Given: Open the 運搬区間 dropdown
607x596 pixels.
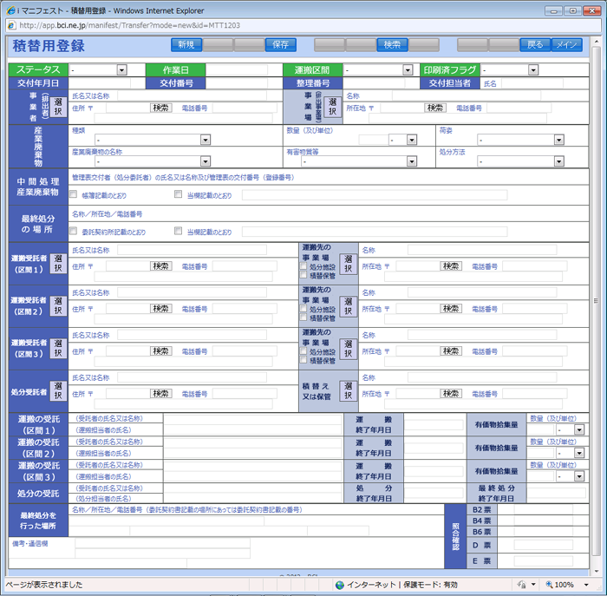Looking at the screenshot, I should 408,70.
